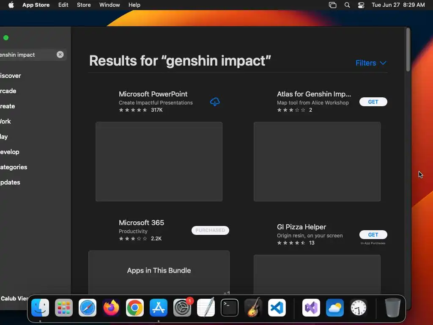The height and width of the screenshot is (325, 433).
Task: Launch Terminal from the Dock
Action: pyautogui.click(x=230, y=308)
